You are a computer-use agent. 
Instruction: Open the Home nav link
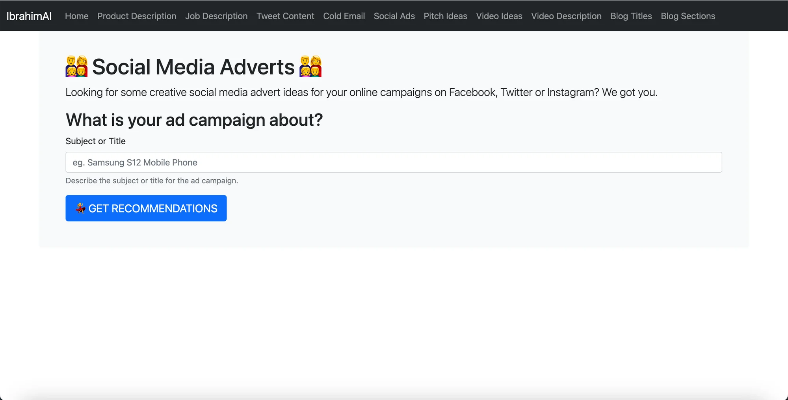(x=76, y=16)
